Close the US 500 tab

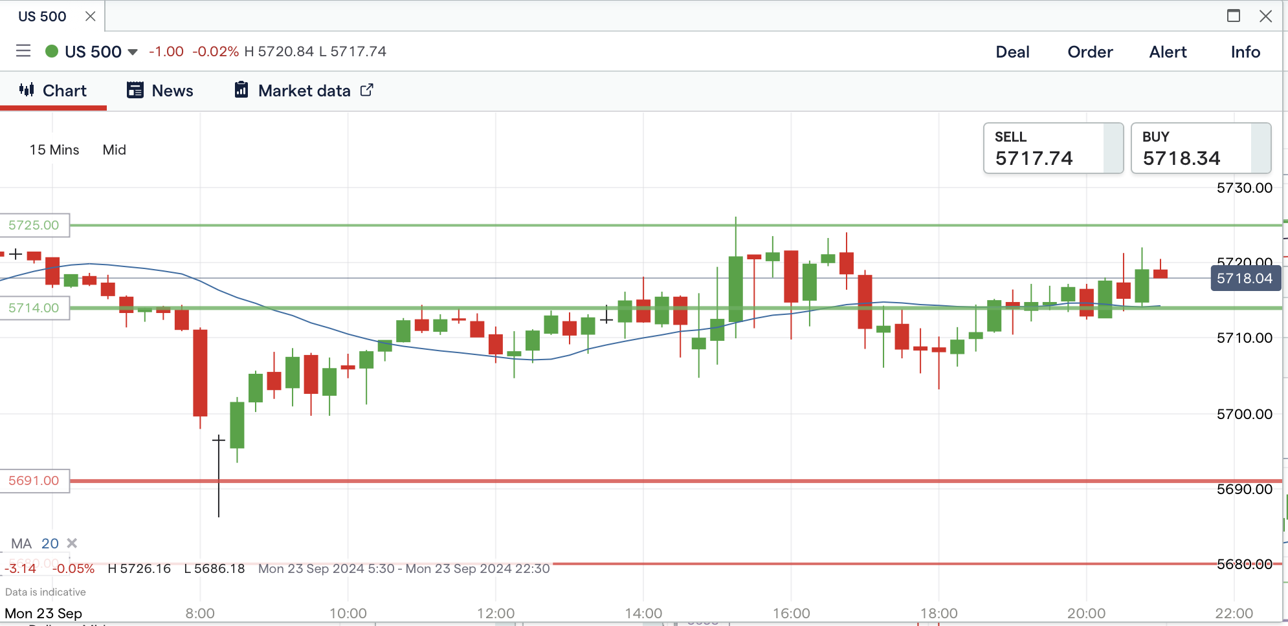pyautogui.click(x=91, y=16)
